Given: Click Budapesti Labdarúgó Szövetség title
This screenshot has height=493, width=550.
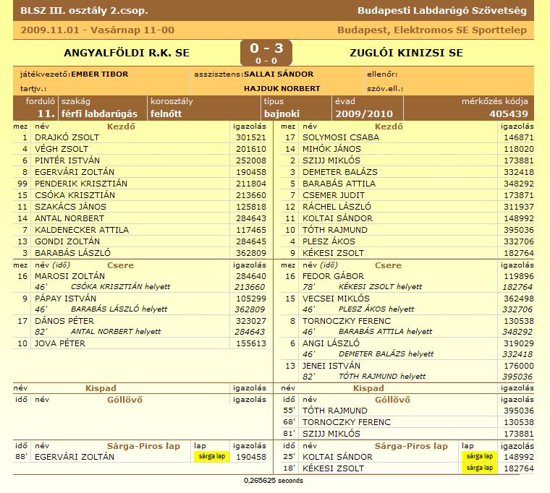Looking at the screenshot, I should pos(442,11).
